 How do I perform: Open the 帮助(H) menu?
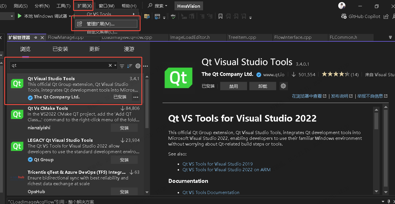click(x=129, y=6)
